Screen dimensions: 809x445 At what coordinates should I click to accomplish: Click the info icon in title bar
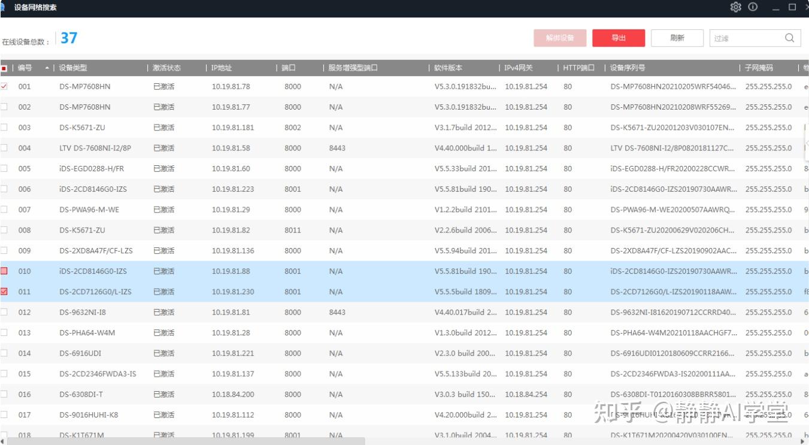coord(753,7)
